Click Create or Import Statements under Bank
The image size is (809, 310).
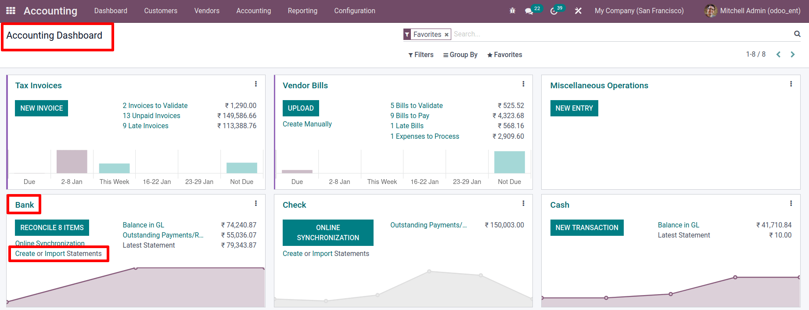[x=58, y=253]
